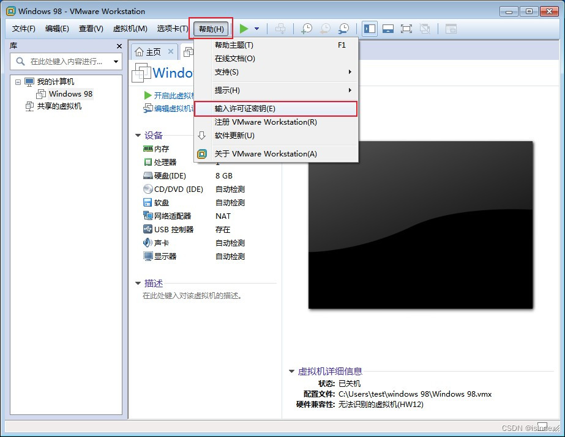Select Windows 98 in the library tree

point(70,94)
